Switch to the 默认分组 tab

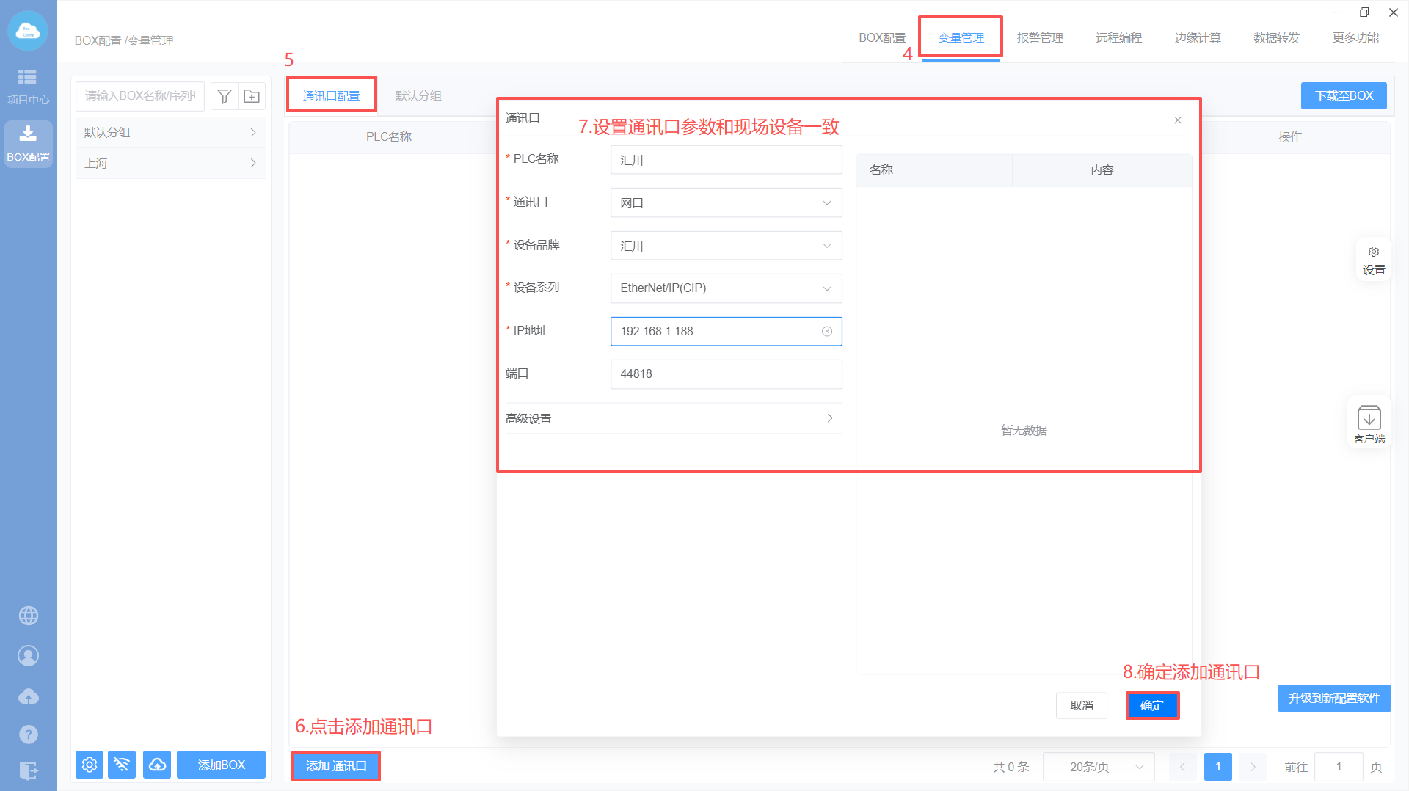[x=418, y=96]
